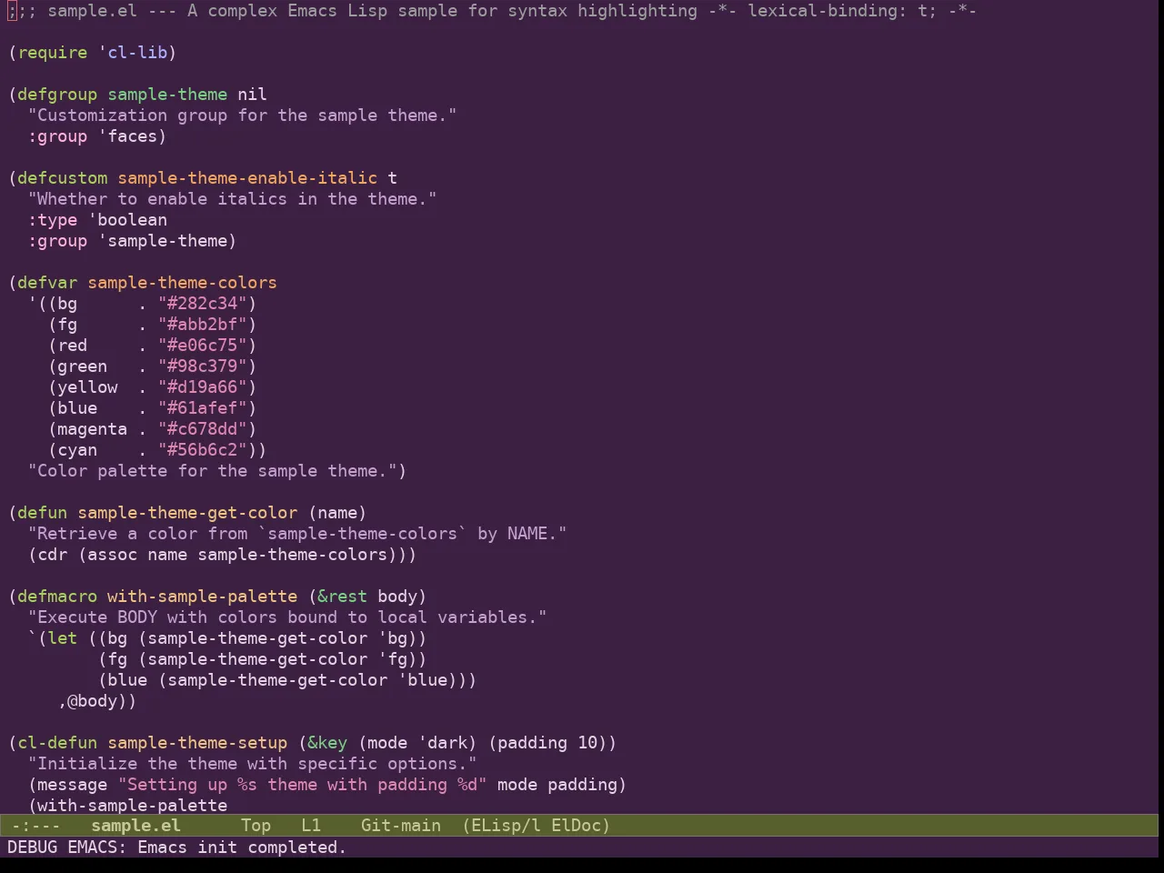Click the ':type' keyword
The image size is (1164, 873).
click(x=53, y=220)
